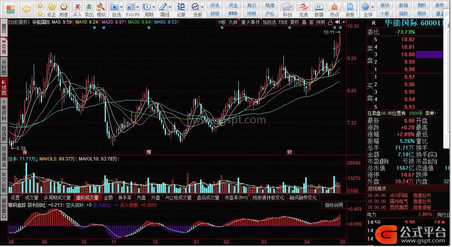The image size is (452, 247).
Task: Switch to the 换手率 tab
Action: pyautogui.click(x=125, y=198)
